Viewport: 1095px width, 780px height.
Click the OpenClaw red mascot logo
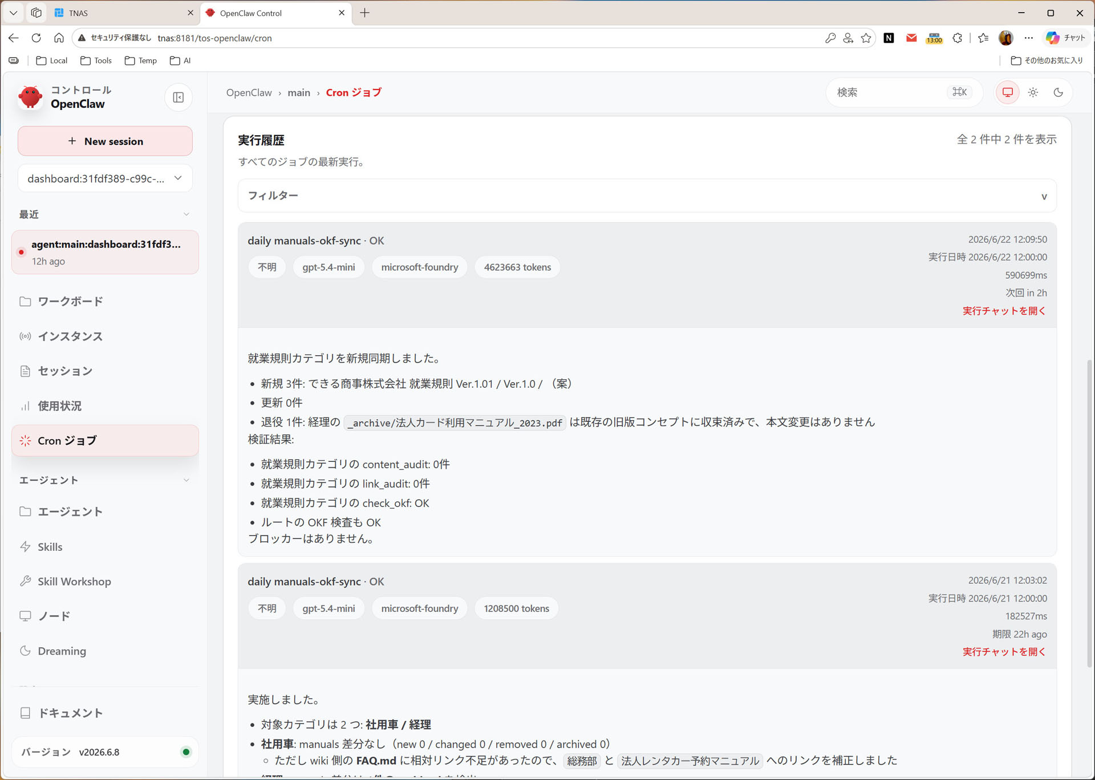tap(30, 97)
